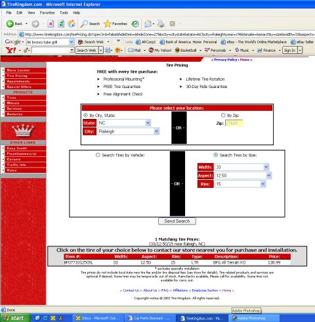Image resolution: width=315 pixels, height=322 pixels.
Task: Click the Stop loading icon
Action: [x=51, y=24]
